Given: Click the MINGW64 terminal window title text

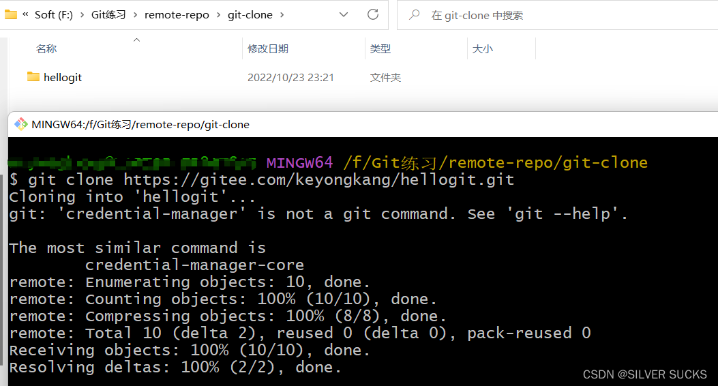Looking at the screenshot, I should coord(140,125).
